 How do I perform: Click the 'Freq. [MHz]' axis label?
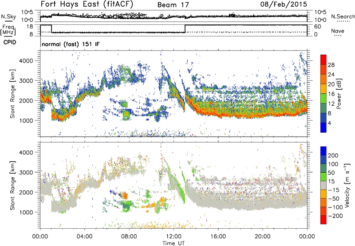tap(8, 30)
